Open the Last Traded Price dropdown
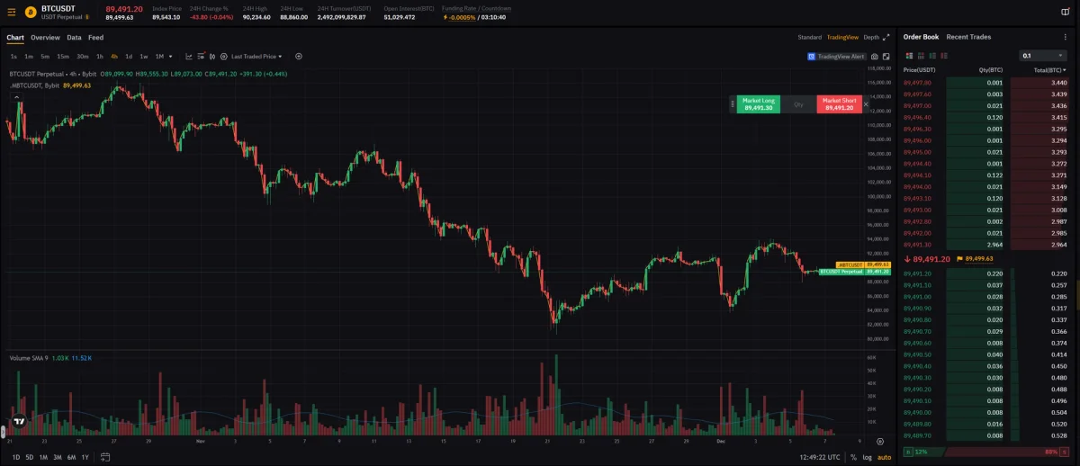The image size is (1080, 466). coord(256,56)
